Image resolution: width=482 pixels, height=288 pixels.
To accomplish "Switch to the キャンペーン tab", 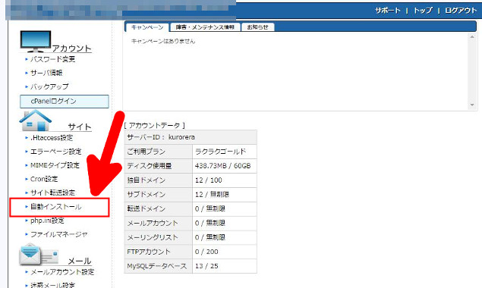I will coord(147,27).
